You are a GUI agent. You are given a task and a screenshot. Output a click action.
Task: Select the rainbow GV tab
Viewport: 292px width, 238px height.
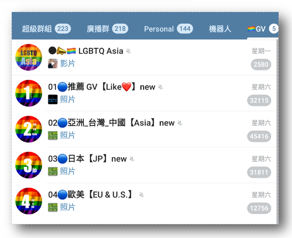[263, 29]
